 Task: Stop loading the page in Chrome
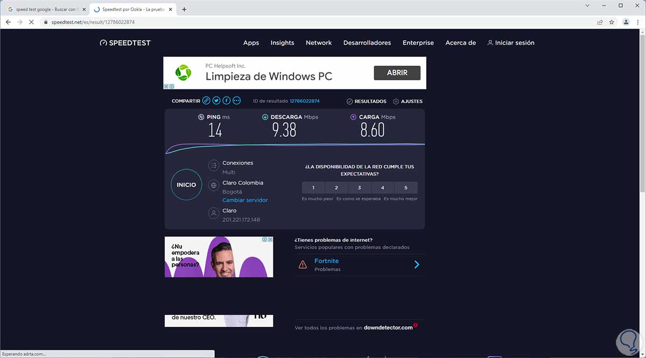(31, 22)
